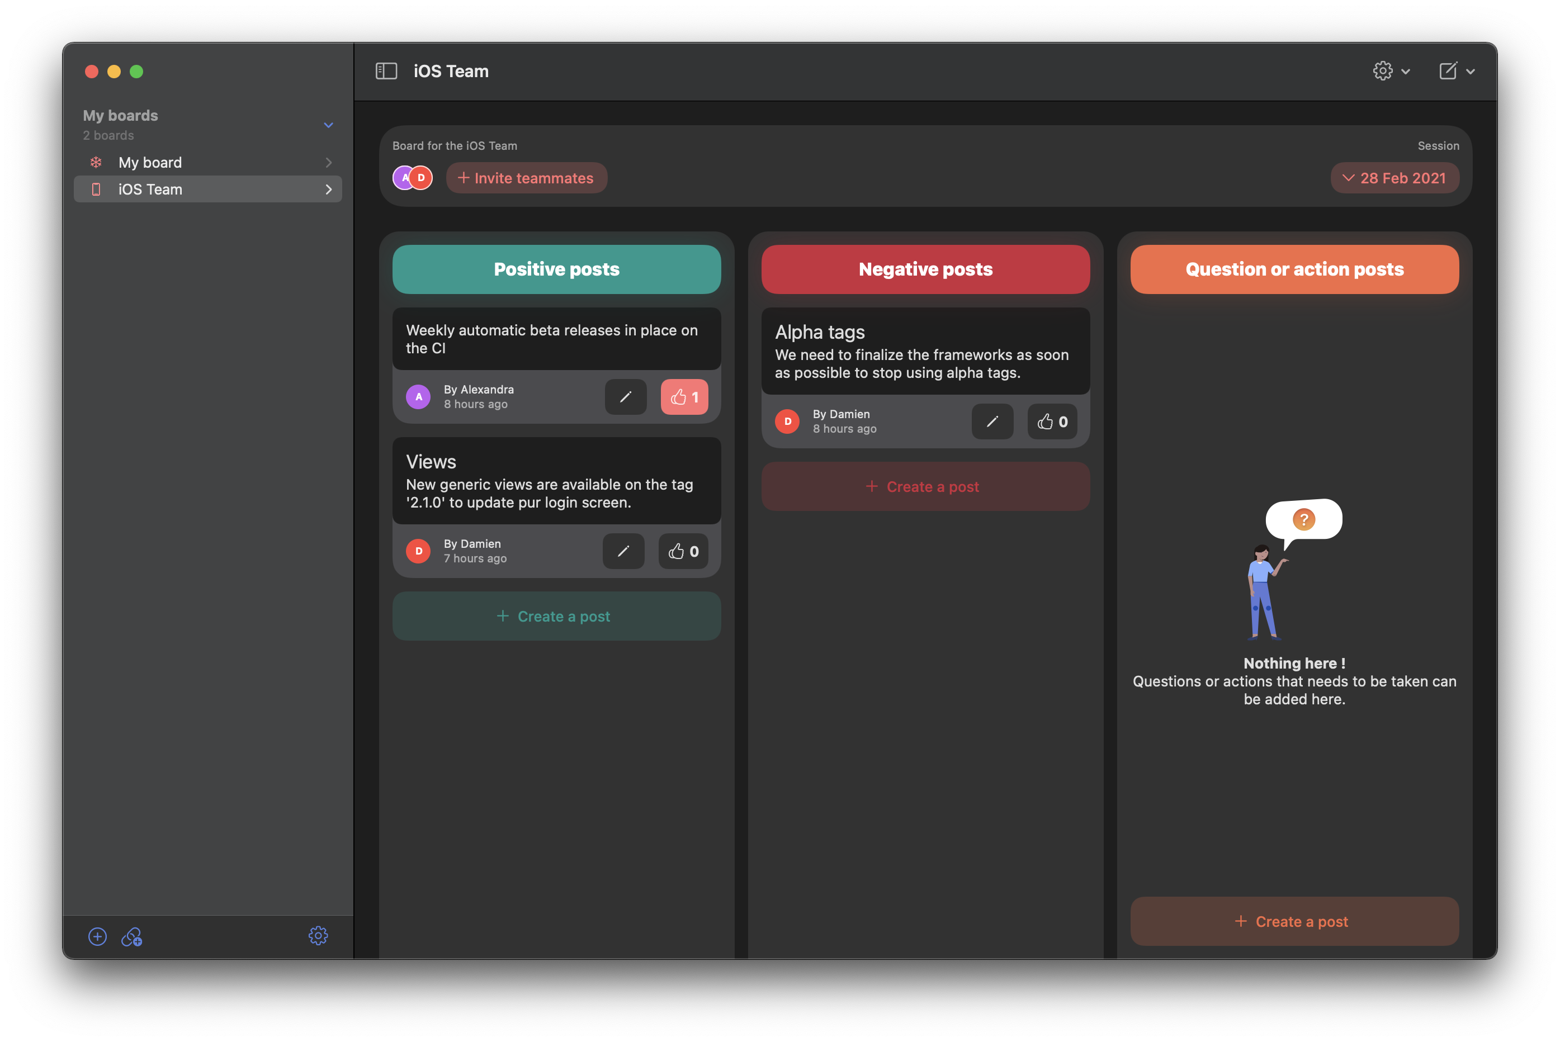The height and width of the screenshot is (1042, 1560).
Task: Click the sidebar toggle icon at top left
Action: point(385,71)
